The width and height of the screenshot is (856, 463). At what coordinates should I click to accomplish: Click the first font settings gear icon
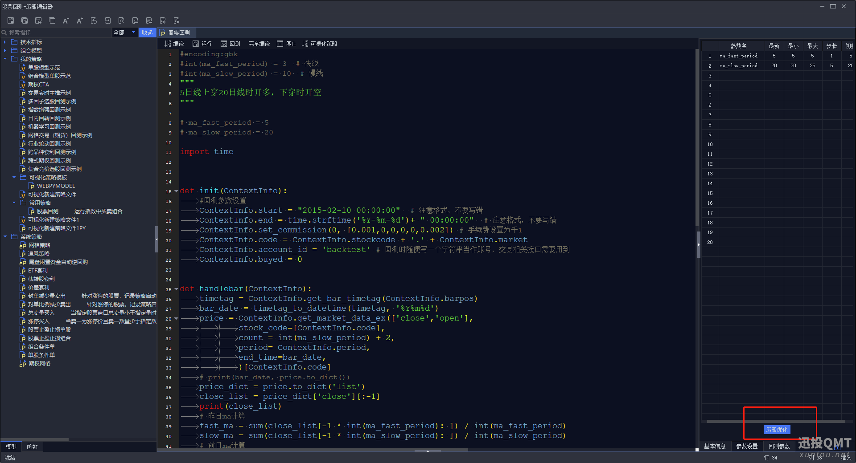click(x=163, y=20)
